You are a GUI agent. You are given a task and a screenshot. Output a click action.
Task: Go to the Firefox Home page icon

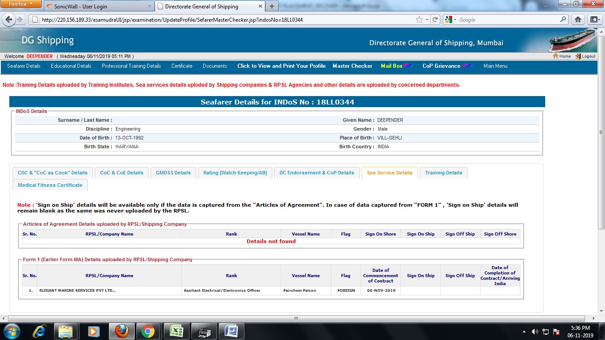tap(578, 20)
